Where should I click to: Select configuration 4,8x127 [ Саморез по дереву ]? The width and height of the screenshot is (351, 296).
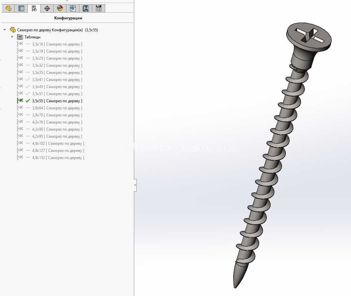[58, 151]
